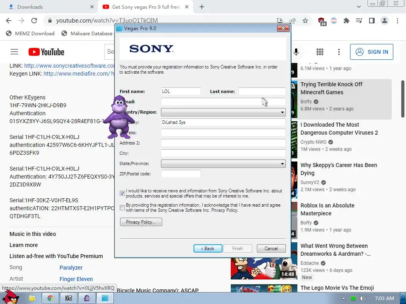Select the Get Sony vegas Pro 9 tab
The image size is (406, 304).
pos(145,7)
